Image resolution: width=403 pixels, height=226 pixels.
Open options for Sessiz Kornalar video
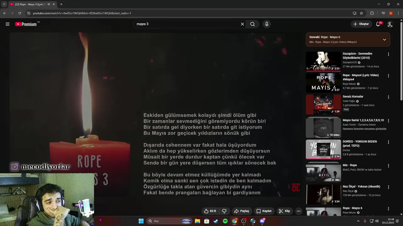pos(388,97)
